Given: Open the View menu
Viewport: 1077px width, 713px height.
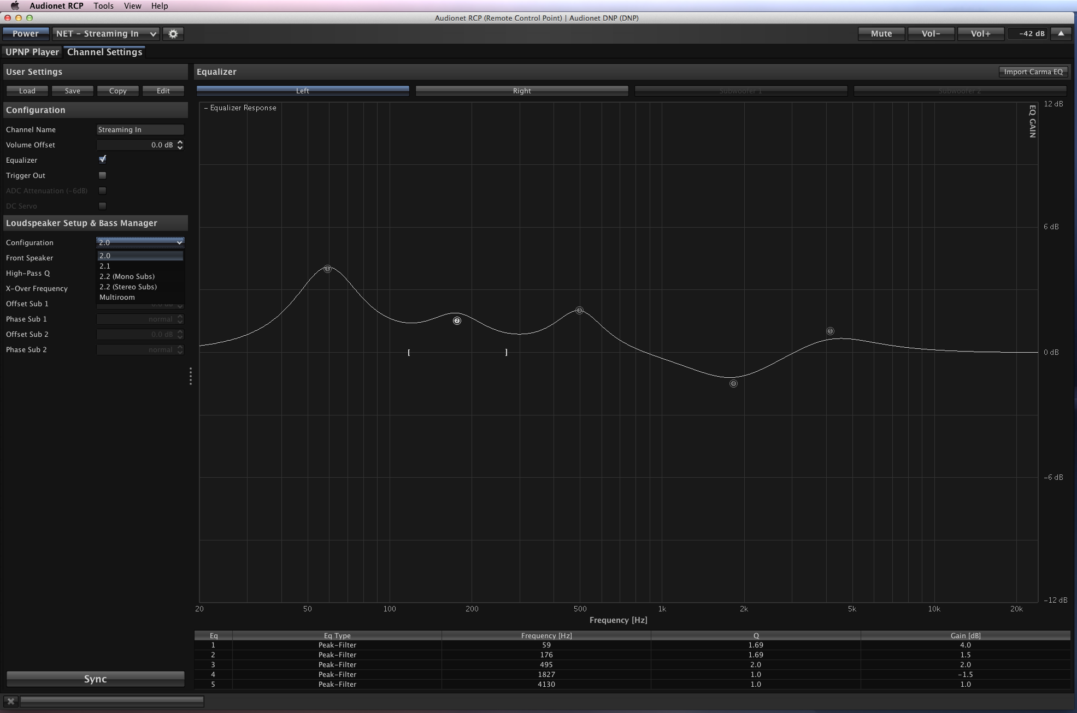Looking at the screenshot, I should (132, 5).
